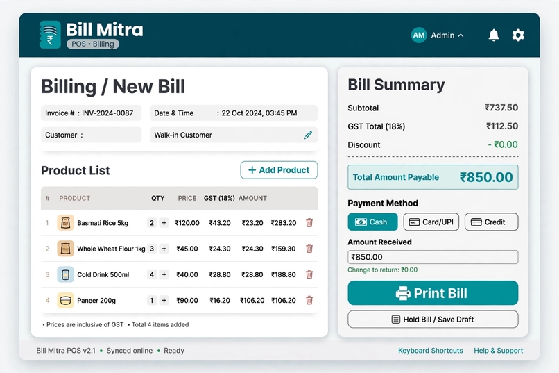Click the QTY column header

coord(157,198)
